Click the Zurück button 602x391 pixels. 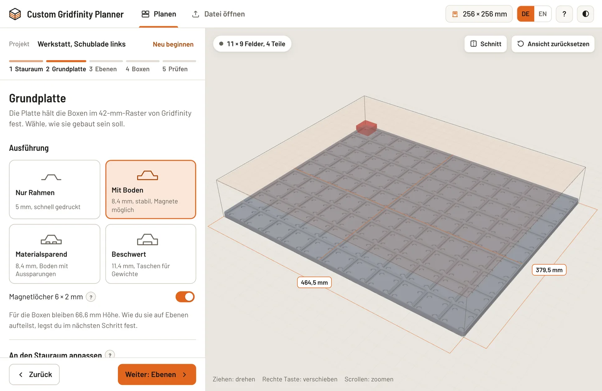tap(34, 374)
